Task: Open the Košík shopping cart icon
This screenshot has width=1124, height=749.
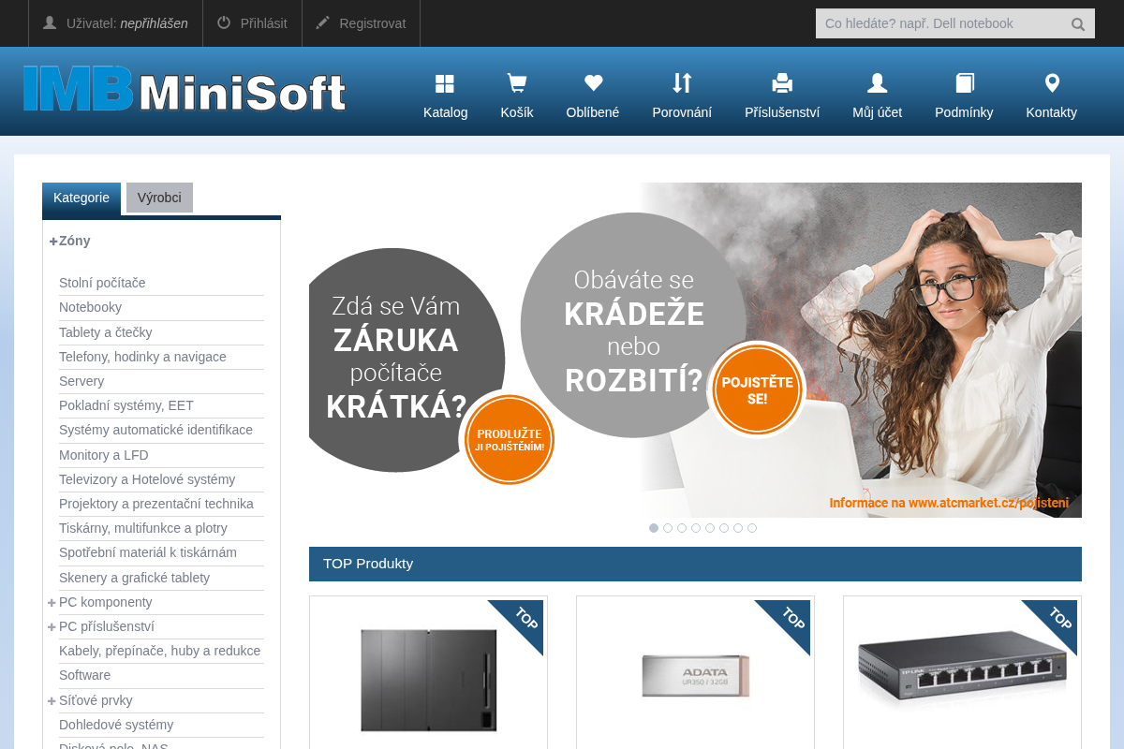Action: click(x=516, y=84)
